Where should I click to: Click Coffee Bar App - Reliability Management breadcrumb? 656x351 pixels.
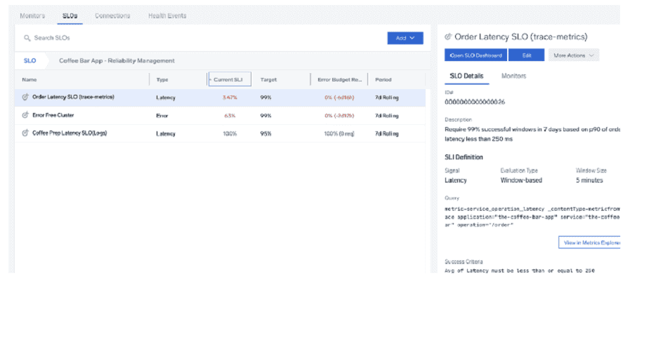click(x=117, y=60)
